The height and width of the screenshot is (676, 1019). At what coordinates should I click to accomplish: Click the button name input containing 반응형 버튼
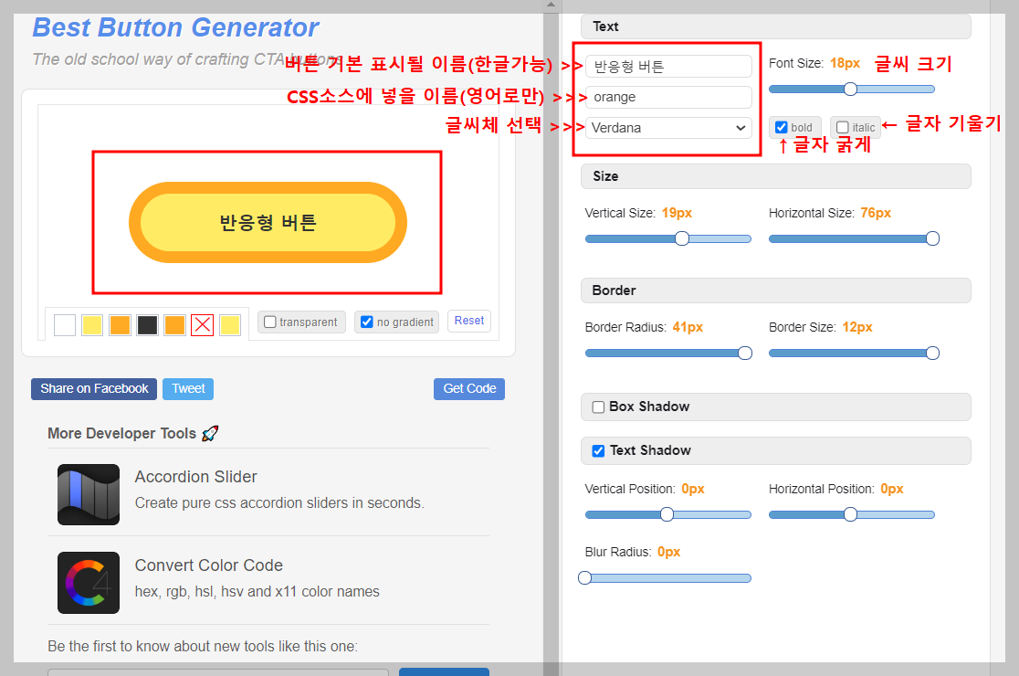(667, 66)
